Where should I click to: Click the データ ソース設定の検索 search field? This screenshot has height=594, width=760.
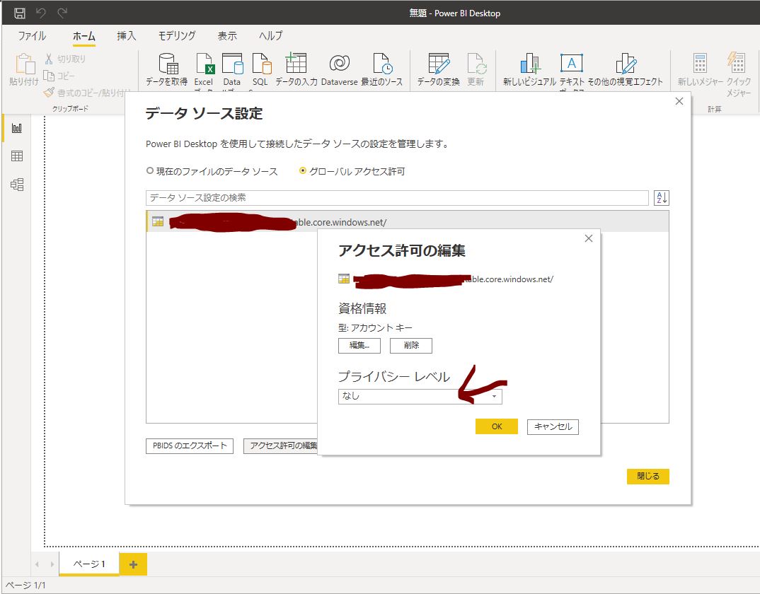click(x=396, y=198)
